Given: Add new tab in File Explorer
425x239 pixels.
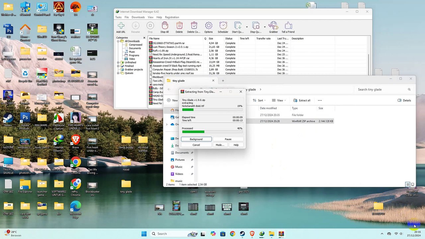Looking at the screenshot, I should point(223,81).
